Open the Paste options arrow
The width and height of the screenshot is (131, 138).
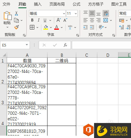click(x=7, y=27)
